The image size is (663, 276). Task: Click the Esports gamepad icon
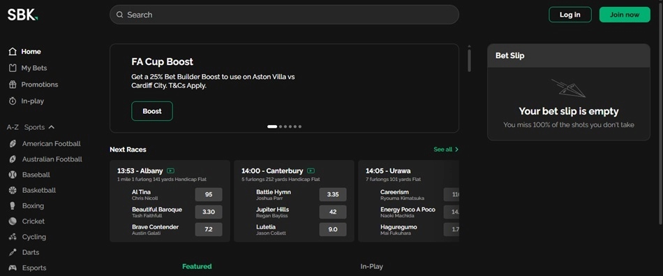click(13, 268)
